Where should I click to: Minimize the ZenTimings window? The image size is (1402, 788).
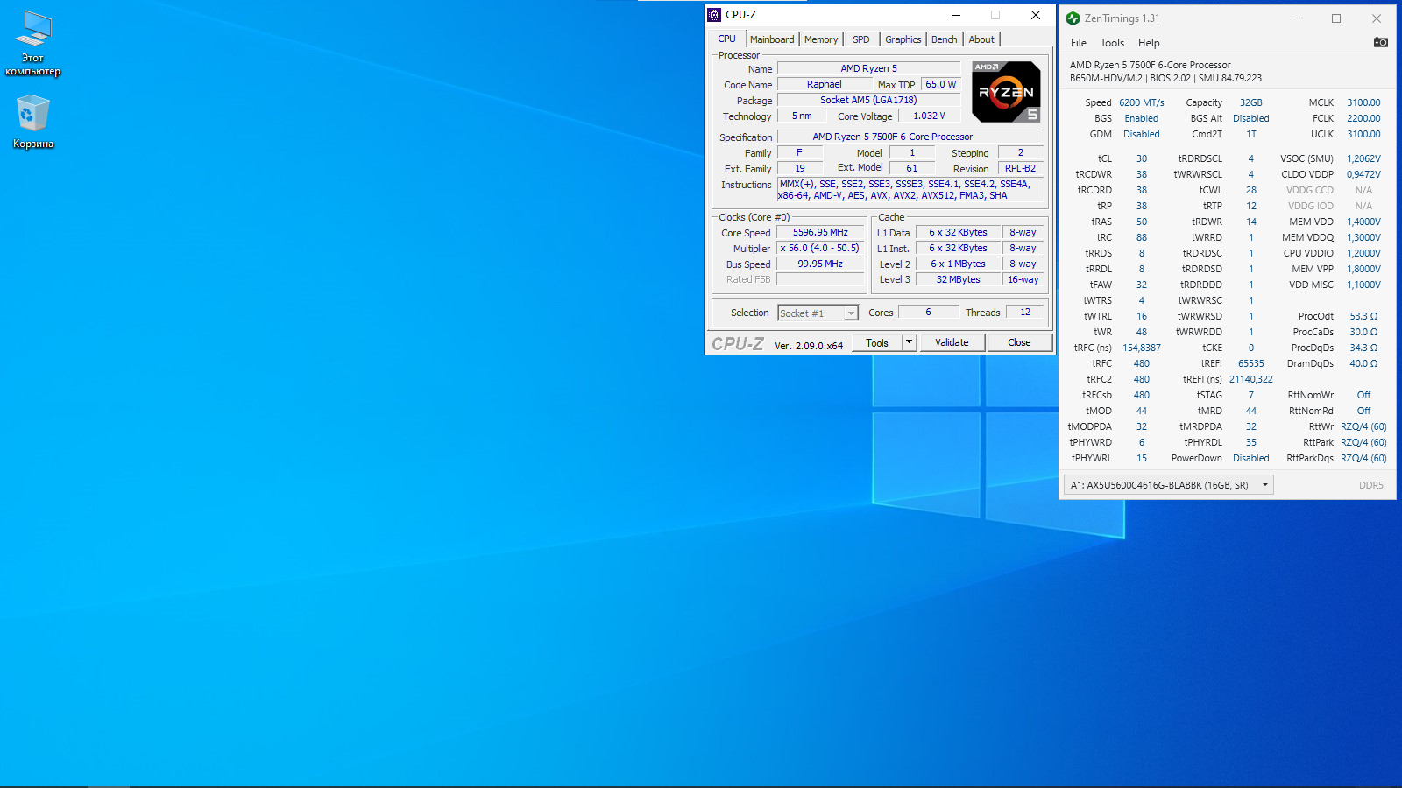(1296, 18)
